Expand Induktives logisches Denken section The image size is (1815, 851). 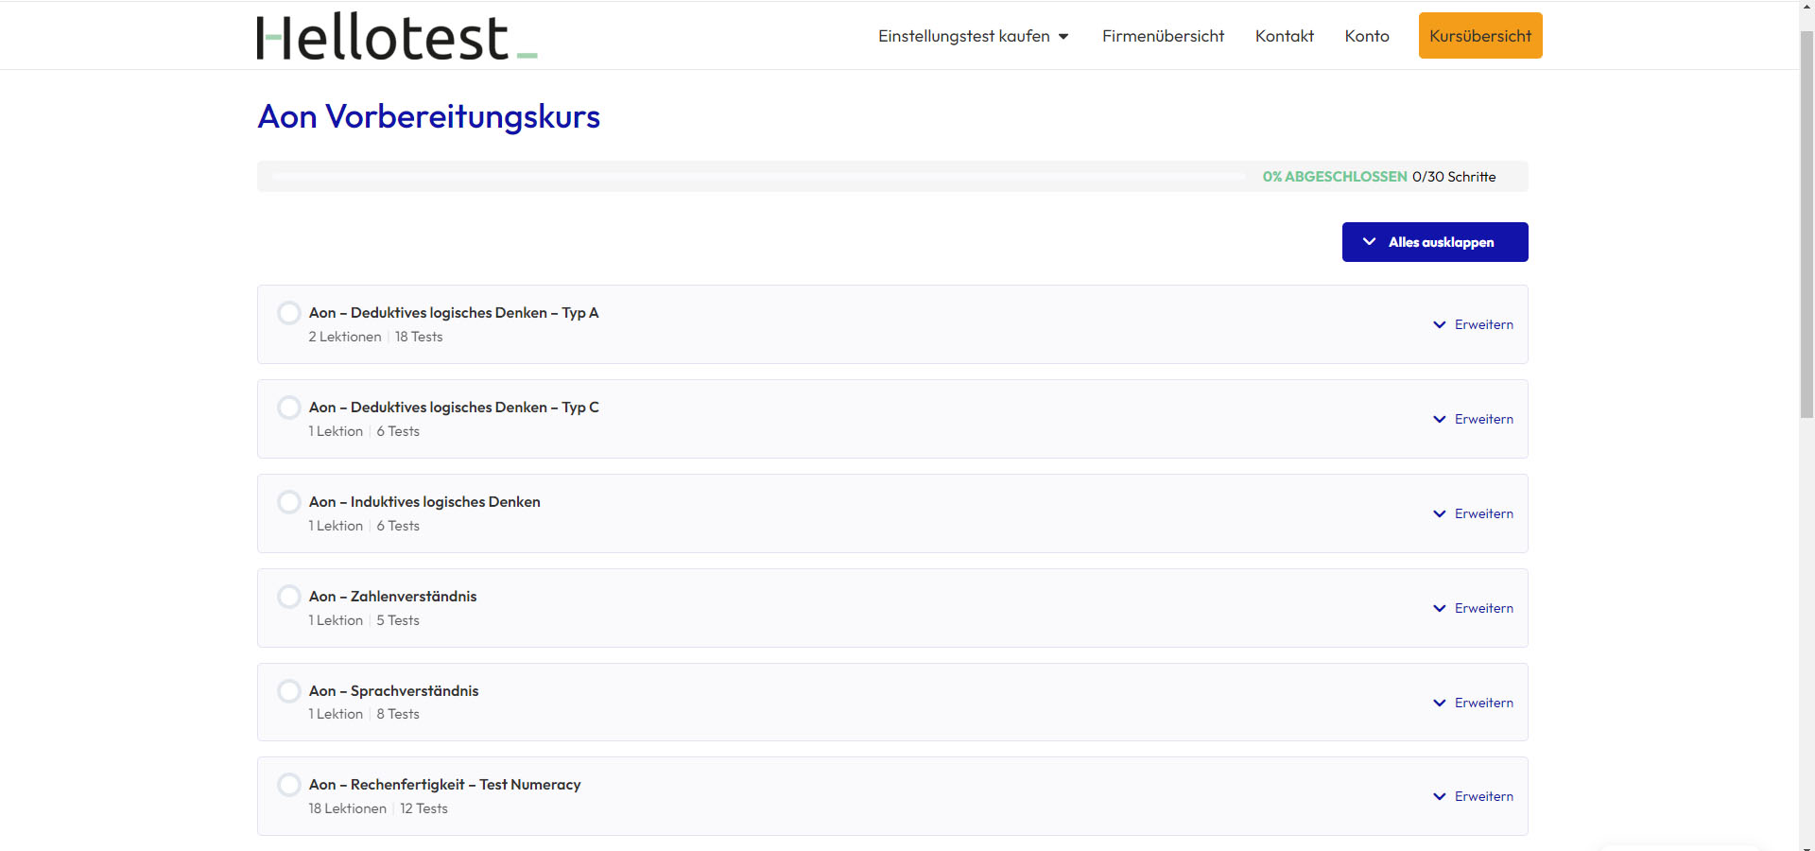[1473, 513]
